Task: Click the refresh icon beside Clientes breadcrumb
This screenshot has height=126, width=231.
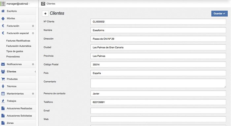Action: (43, 4)
